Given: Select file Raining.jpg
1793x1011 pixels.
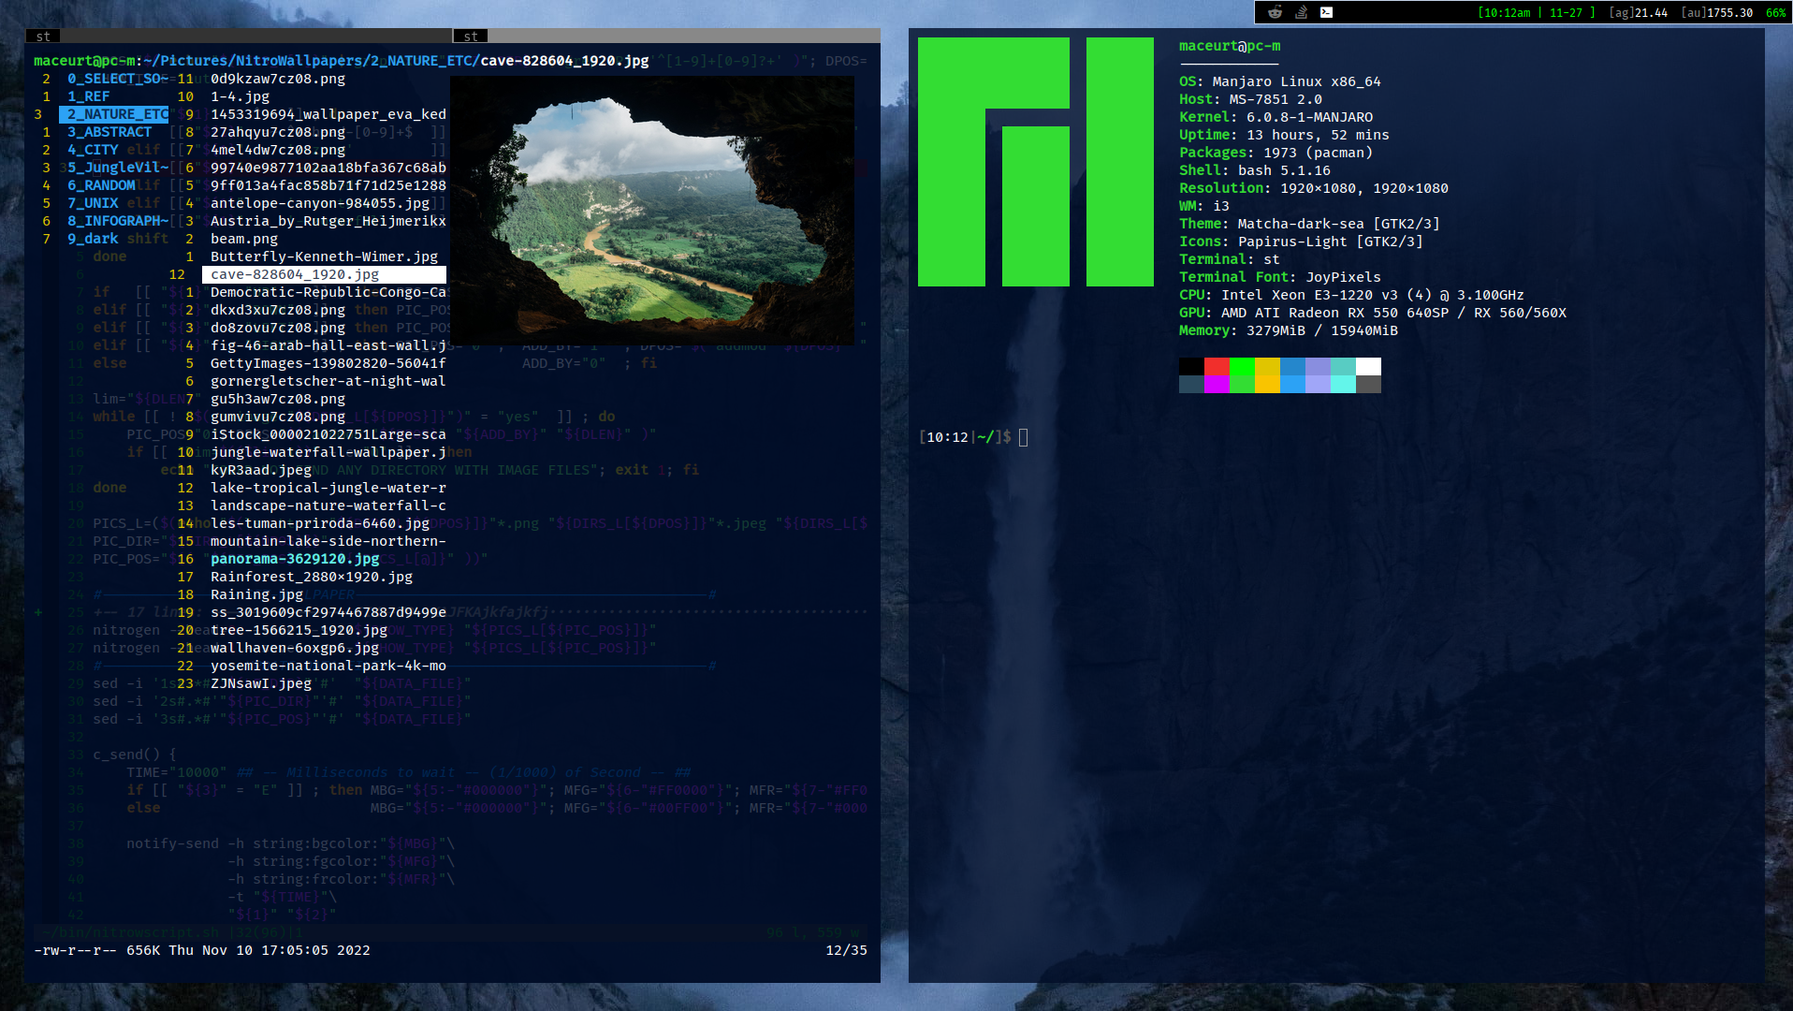Looking at the screenshot, I should (257, 594).
